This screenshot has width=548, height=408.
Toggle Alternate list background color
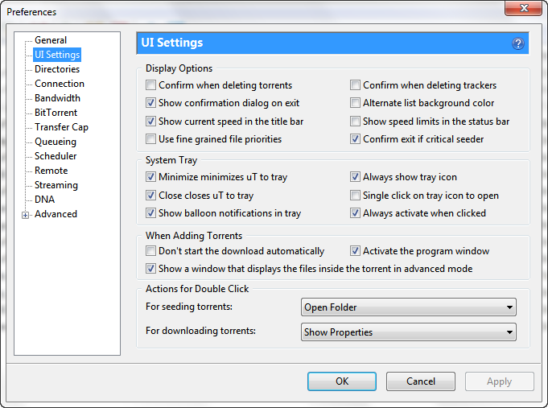355,103
